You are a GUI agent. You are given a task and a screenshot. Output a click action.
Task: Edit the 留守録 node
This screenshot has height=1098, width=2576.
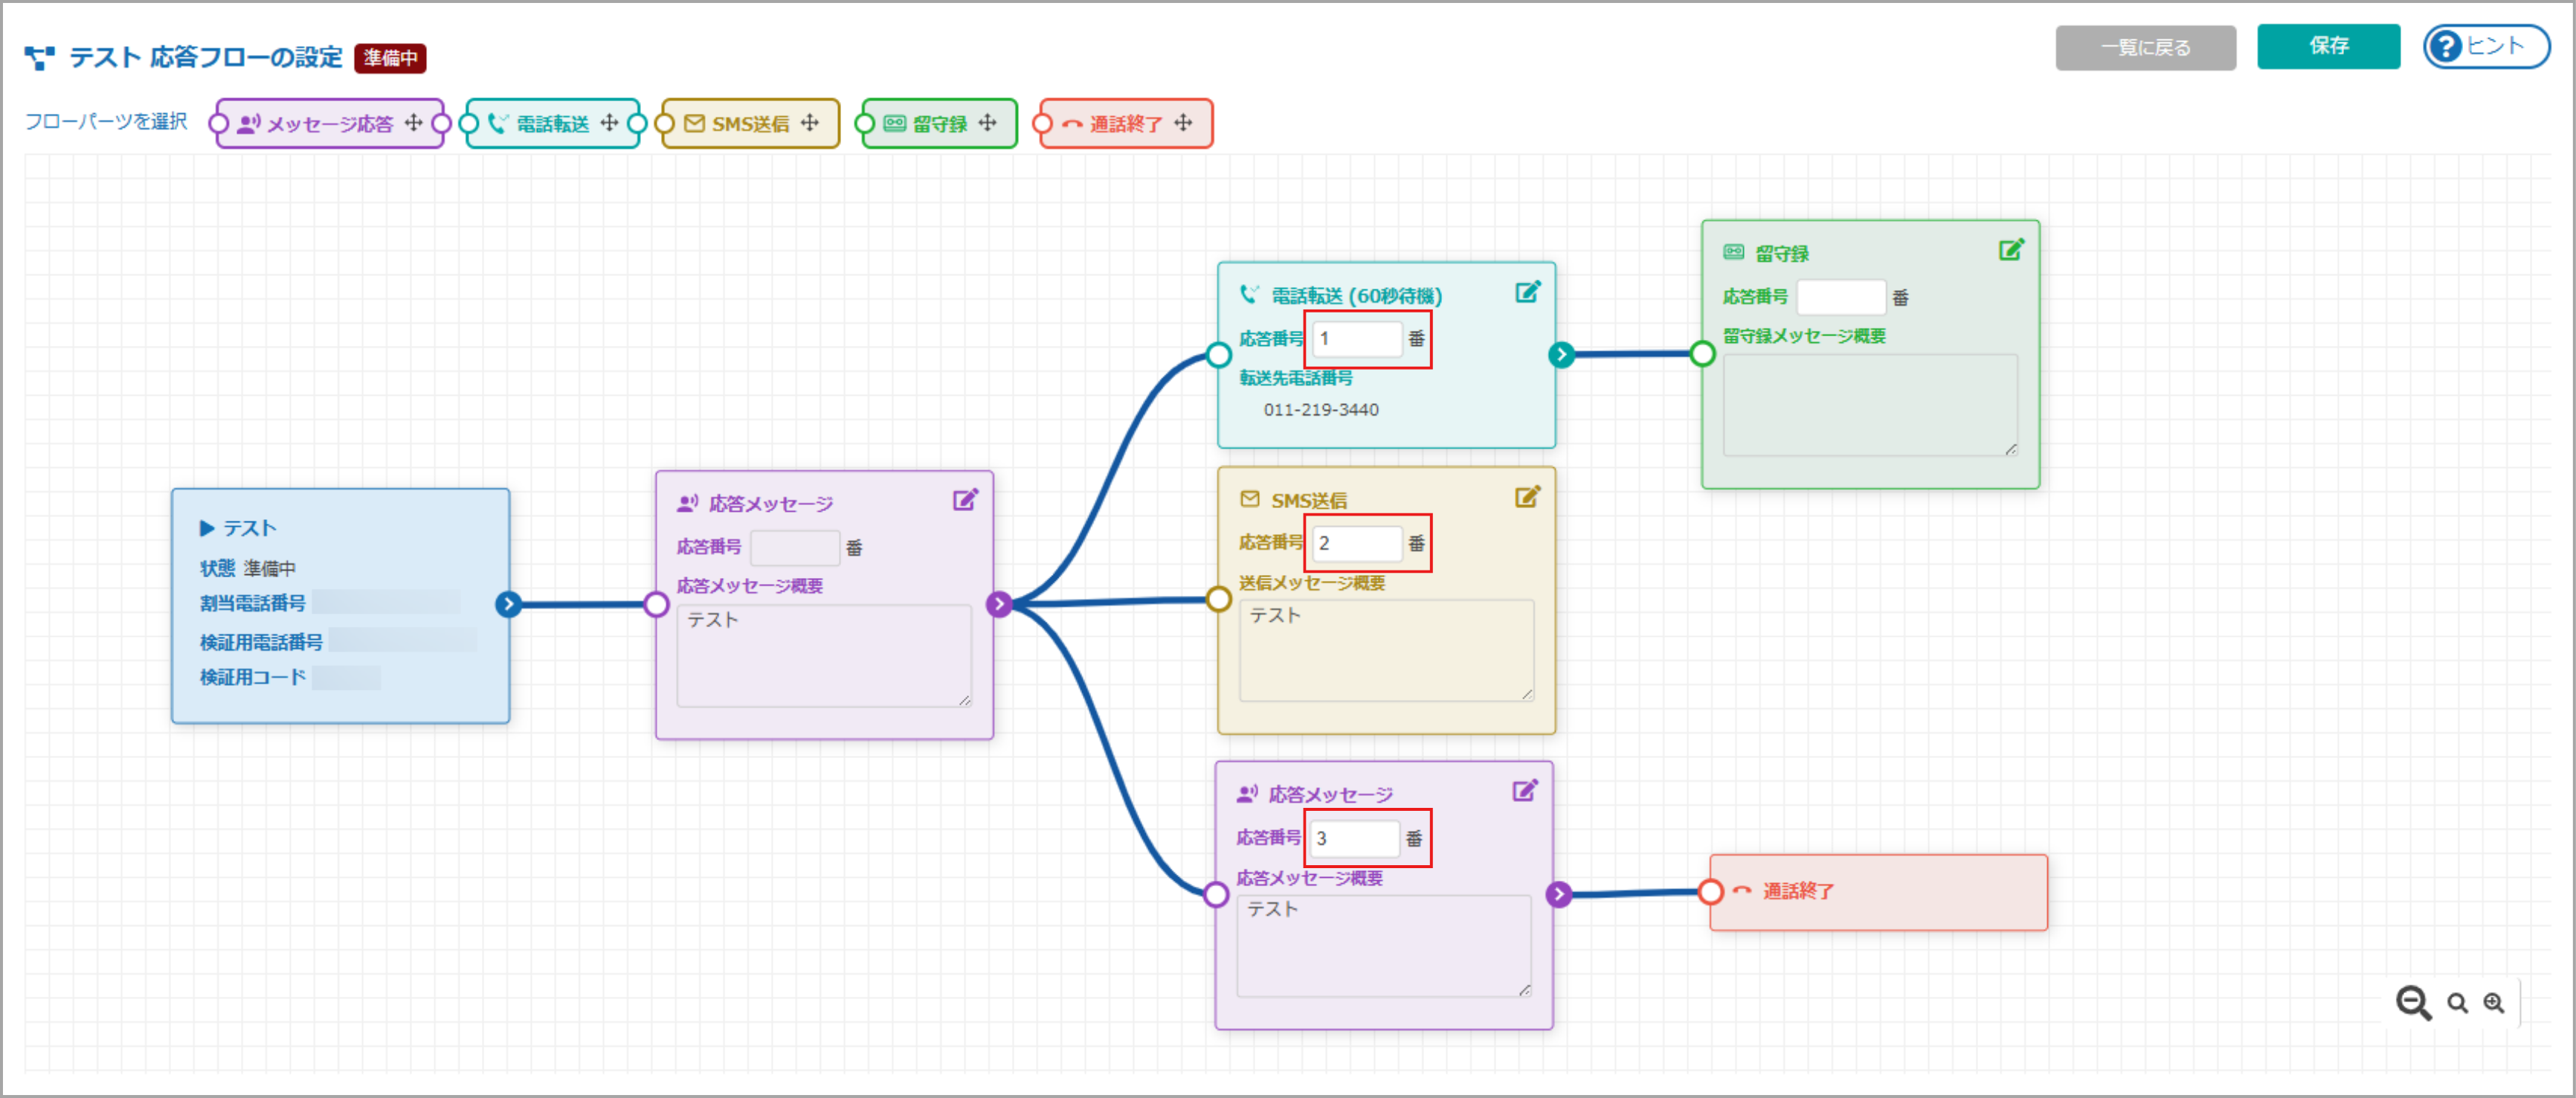pyautogui.click(x=2011, y=250)
